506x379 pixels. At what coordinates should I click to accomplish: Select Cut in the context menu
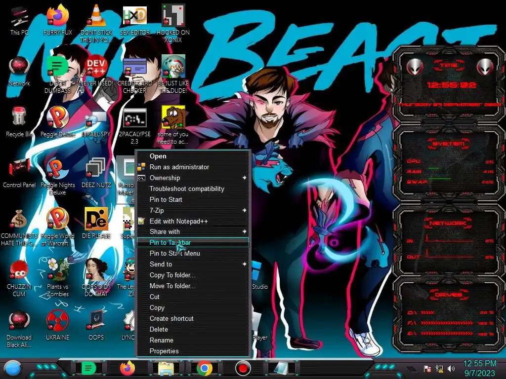(x=193, y=297)
